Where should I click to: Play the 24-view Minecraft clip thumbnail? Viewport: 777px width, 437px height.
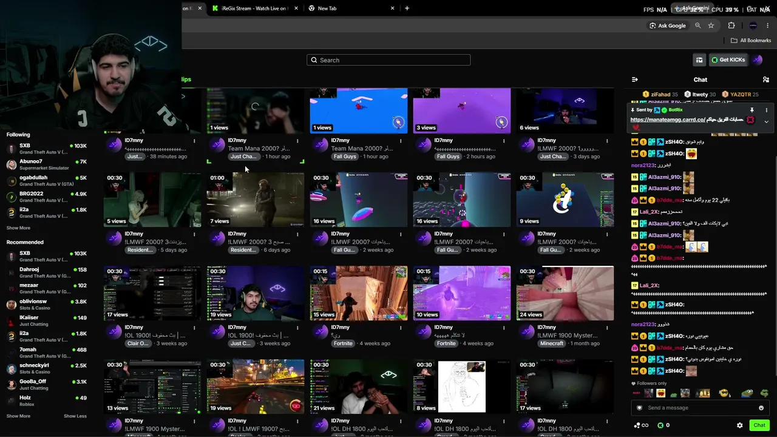click(x=565, y=293)
